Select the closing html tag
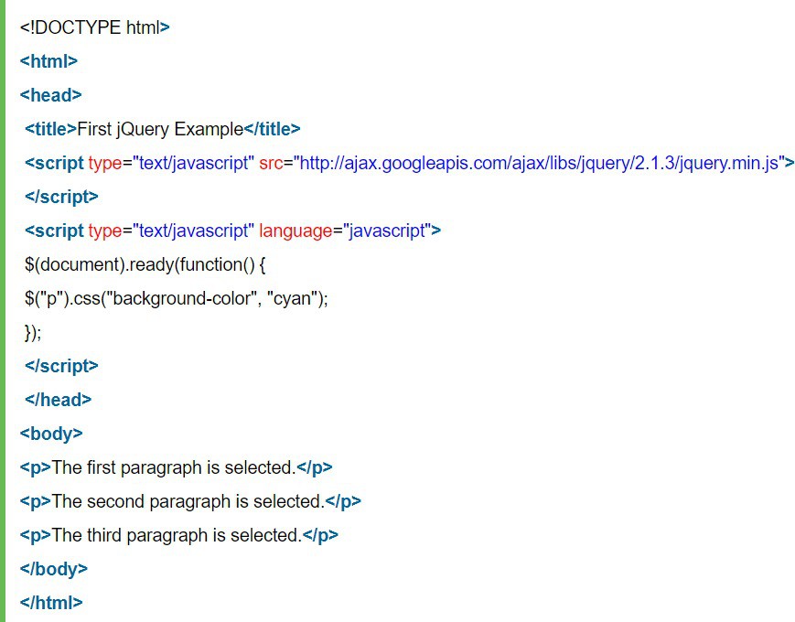The width and height of the screenshot is (795, 622). coord(52,603)
